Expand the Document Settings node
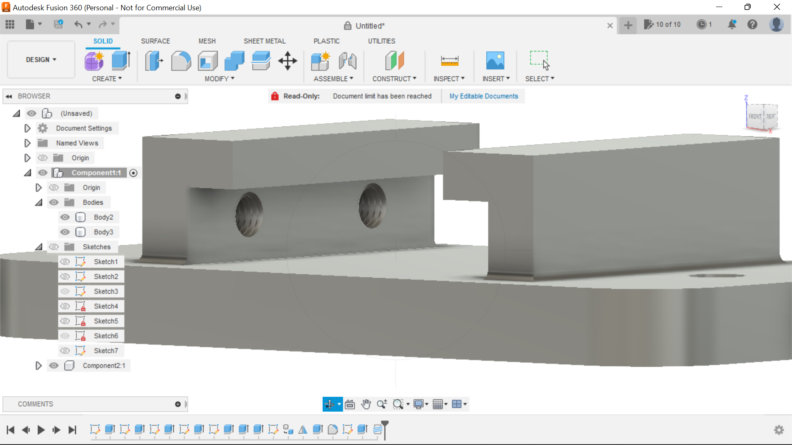This screenshot has width=792, height=445. [x=27, y=128]
